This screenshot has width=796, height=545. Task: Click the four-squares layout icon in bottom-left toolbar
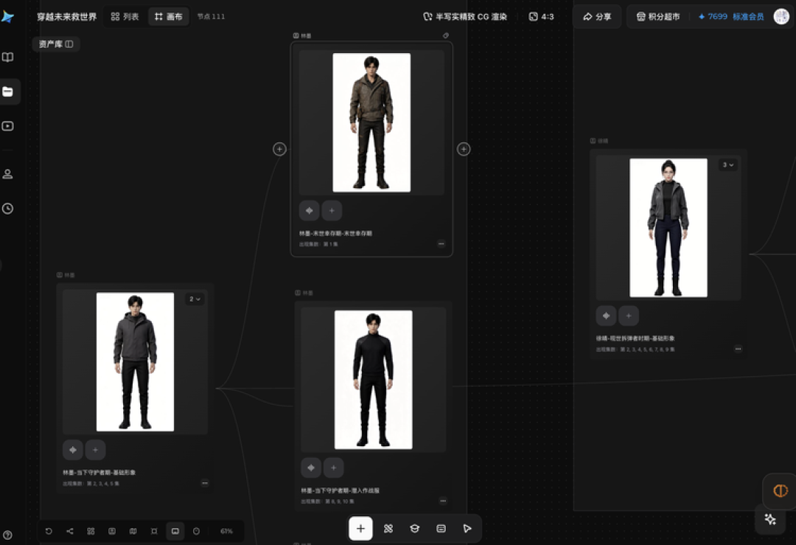(x=91, y=531)
